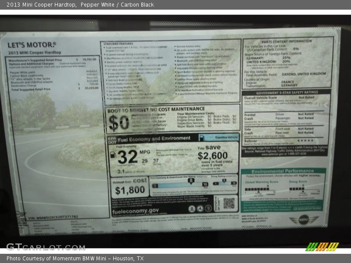Click the first round agency seal beside fueleconomy.gov
The image size is (351, 263).
coord(192,209)
